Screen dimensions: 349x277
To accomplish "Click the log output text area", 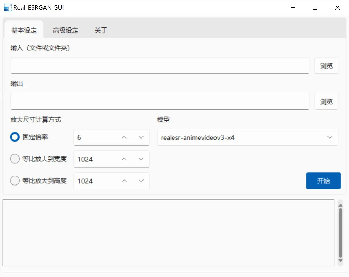I will pos(168,233).
